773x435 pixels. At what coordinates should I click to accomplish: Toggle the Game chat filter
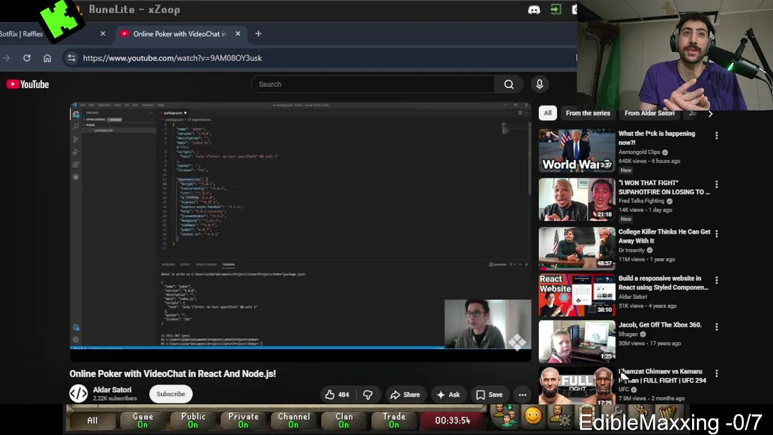click(x=143, y=420)
